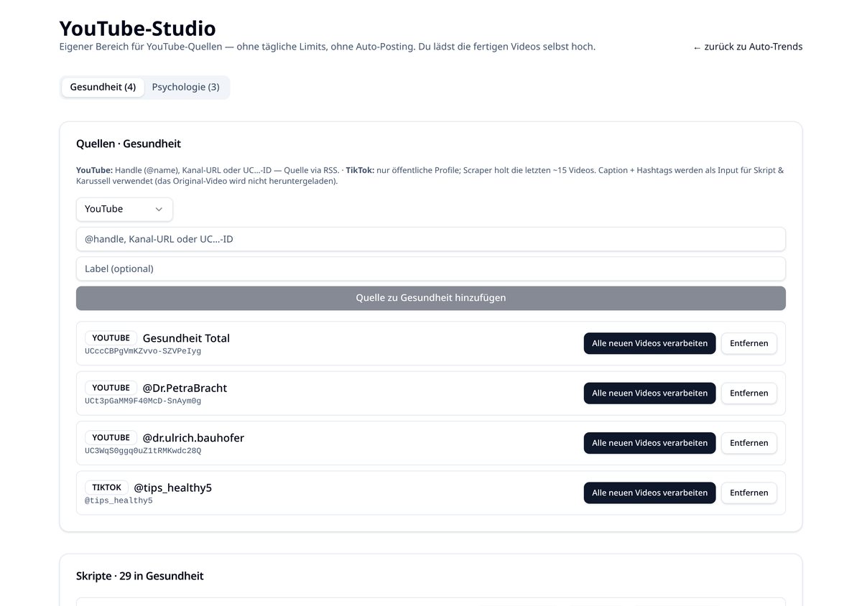Image resolution: width=862 pixels, height=606 pixels.
Task: Click the Quellen · Gesundheit heading
Action: pos(129,144)
